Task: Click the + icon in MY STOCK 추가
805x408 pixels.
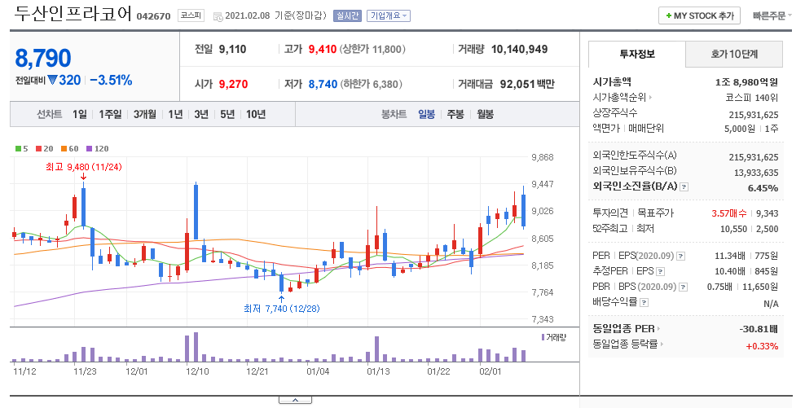Action: click(x=668, y=16)
